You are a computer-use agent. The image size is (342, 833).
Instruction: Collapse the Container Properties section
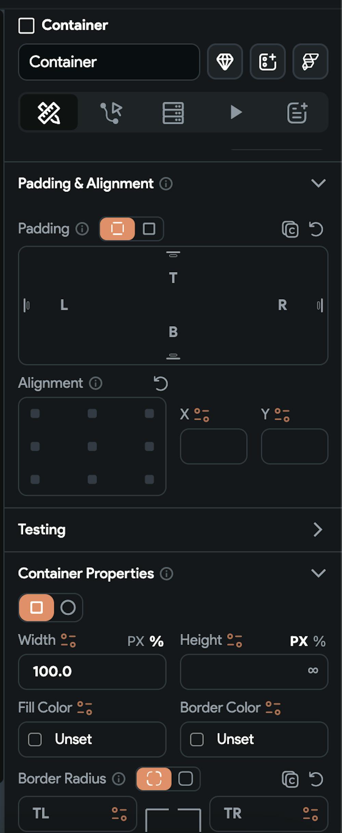click(318, 573)
